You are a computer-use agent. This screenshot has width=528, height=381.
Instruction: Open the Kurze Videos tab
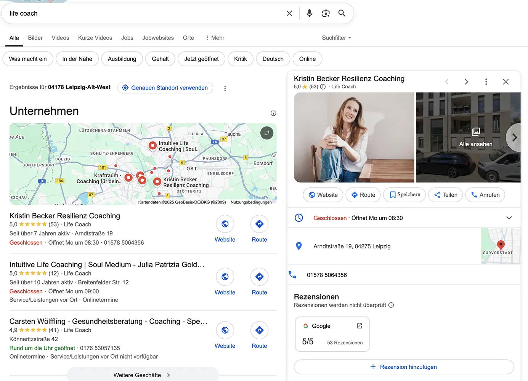pyautogui.click(x=95, y=38)
